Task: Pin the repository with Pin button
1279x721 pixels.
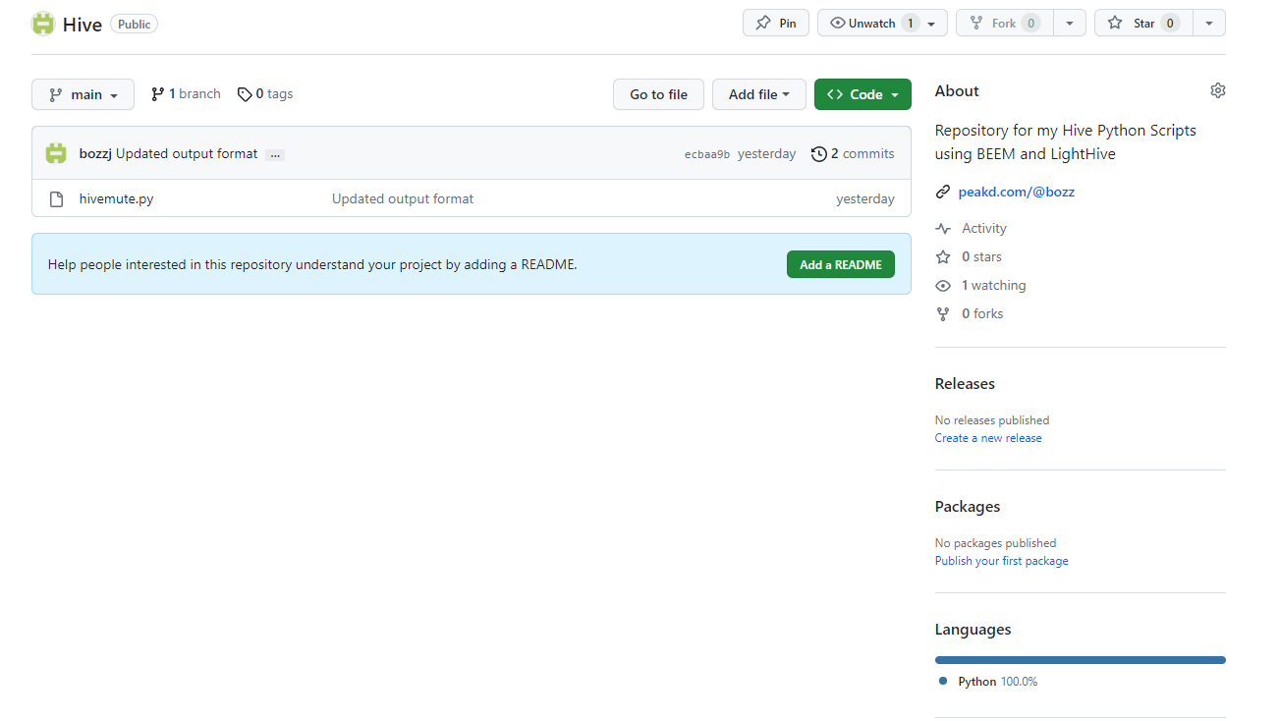Action: pos(776,23)
